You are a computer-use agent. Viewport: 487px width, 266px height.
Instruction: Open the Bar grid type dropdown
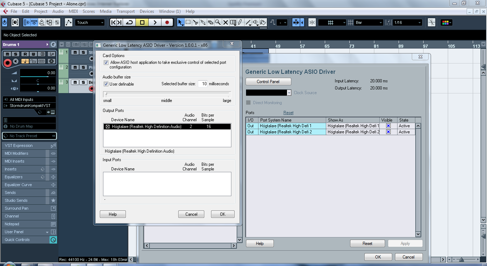369,22
